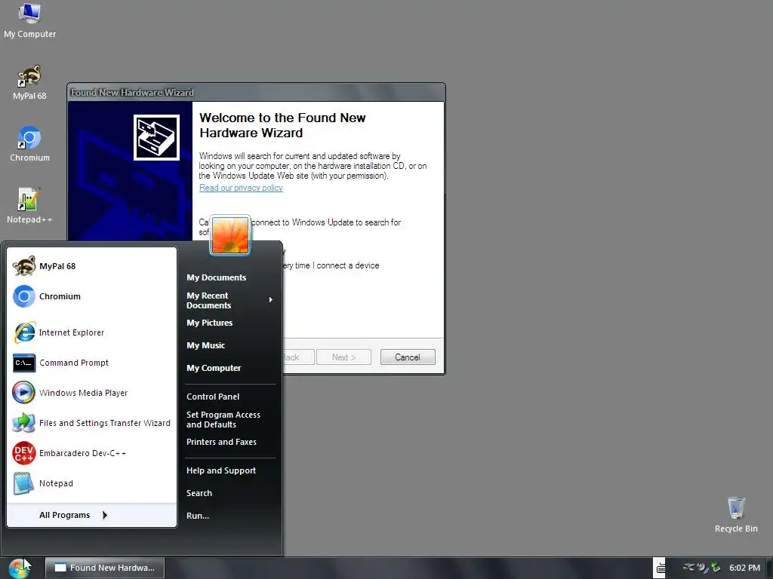Select My Computer desktop icon
The width and height of the screenshot is (773, 579).
[29, 20]
